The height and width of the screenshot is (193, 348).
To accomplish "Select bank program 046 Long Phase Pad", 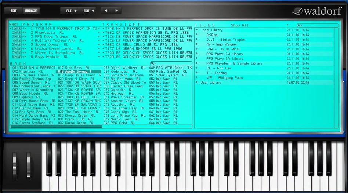I will point(124,115).
